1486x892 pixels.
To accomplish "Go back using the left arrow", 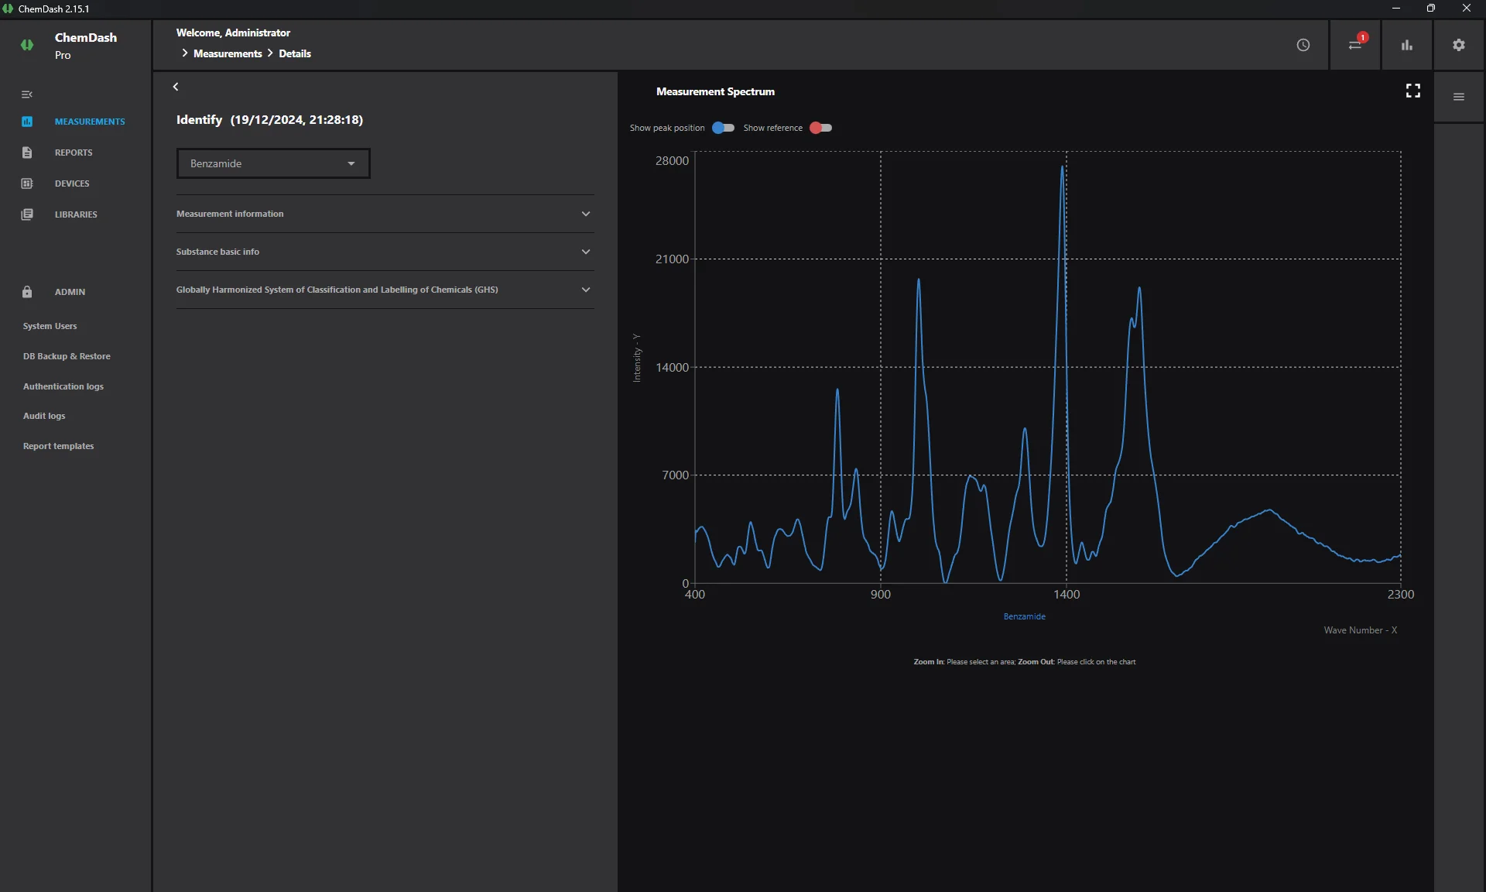I will [x=176, y=87].
